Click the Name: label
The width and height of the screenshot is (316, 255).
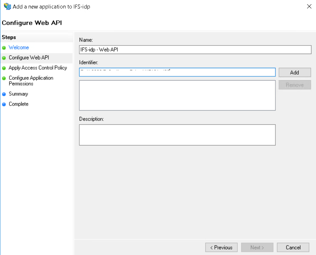point(86,40)
